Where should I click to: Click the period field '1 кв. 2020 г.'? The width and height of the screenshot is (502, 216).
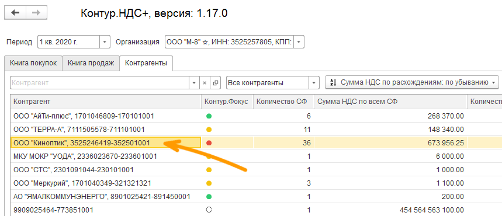[x=68, y=42]
